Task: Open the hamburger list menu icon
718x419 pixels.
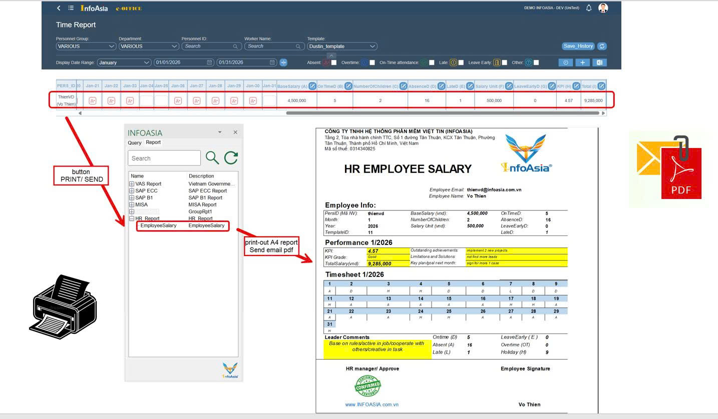Action: click(x=71, y=8)
